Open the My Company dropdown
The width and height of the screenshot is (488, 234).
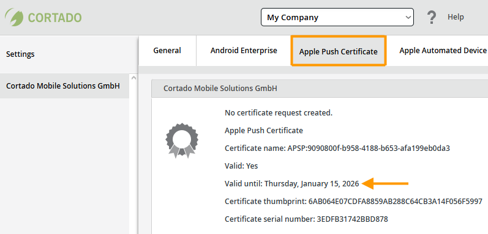(337, 17)
